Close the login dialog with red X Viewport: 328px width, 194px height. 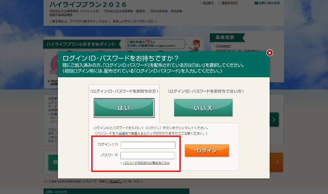coord(270,53)
